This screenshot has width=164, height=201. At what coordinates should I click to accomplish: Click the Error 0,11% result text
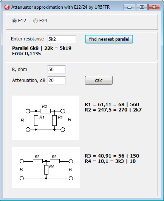26,54
